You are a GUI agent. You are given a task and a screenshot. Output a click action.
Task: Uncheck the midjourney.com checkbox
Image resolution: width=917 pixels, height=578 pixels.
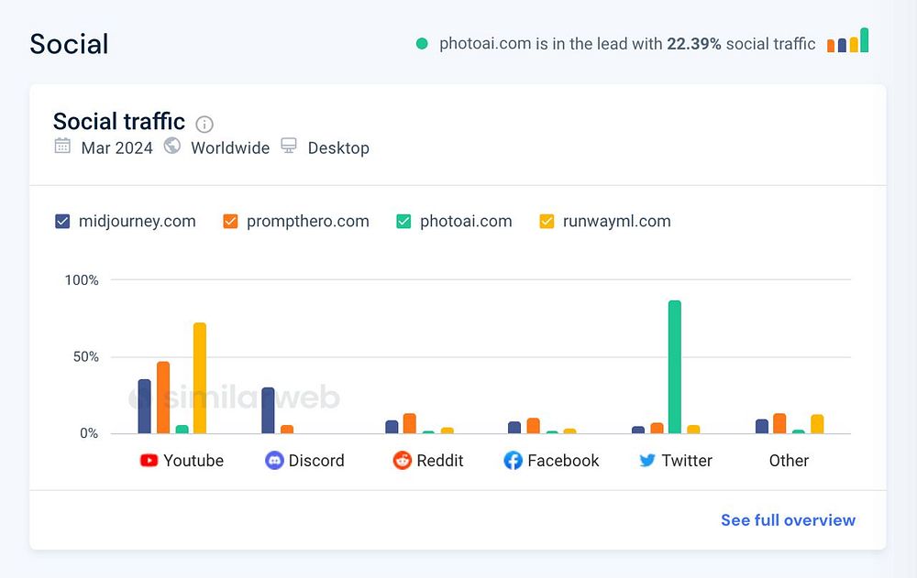click(x=62, y=221)
